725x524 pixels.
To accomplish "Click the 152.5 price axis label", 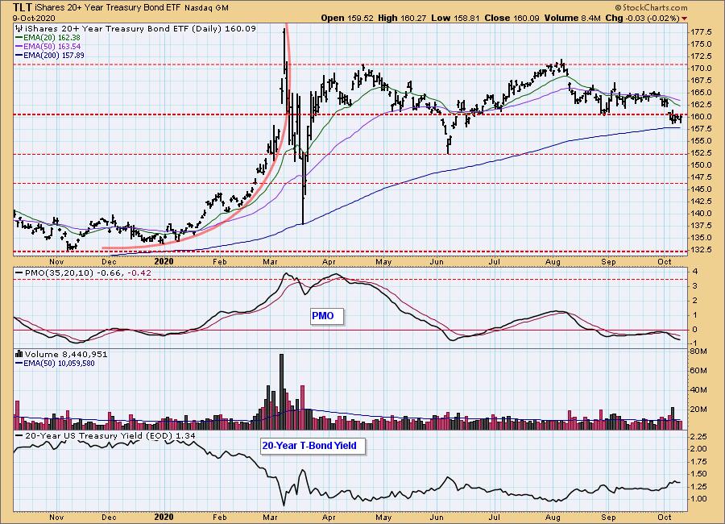I will (x=701, y=152).
